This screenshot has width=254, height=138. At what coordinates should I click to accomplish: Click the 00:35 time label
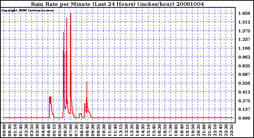tap(10, 130)
